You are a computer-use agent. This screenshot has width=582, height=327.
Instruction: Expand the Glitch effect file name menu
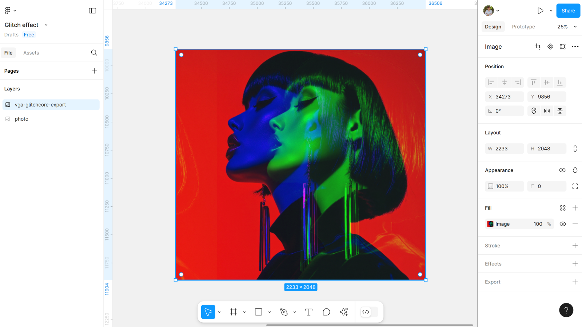click(46, 25)
